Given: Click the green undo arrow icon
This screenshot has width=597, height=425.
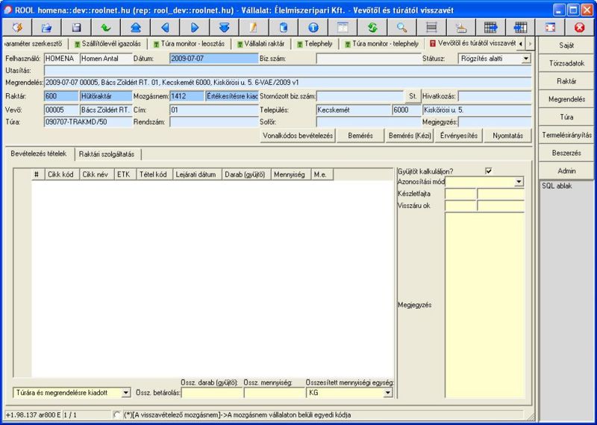Looking at the screenshot, I should (105, 28).
